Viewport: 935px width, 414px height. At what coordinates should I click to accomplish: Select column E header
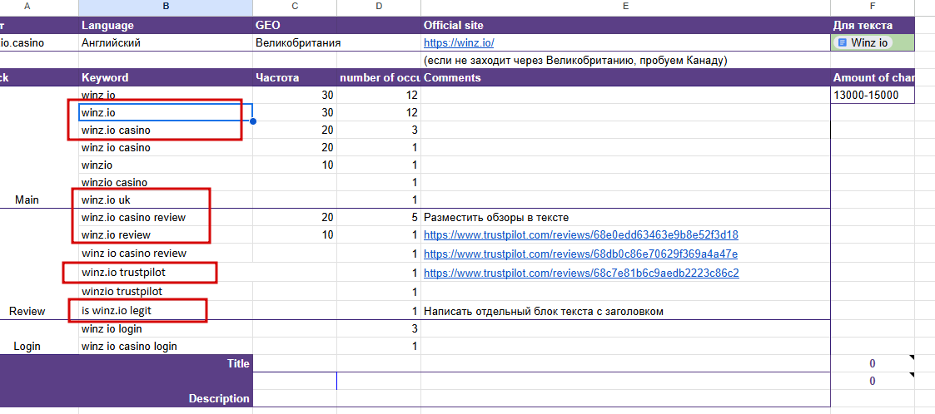(625, 7)
